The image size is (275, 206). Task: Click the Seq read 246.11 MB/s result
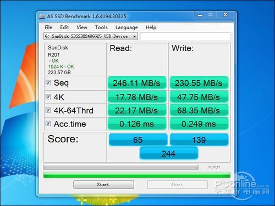pos(136,83)
